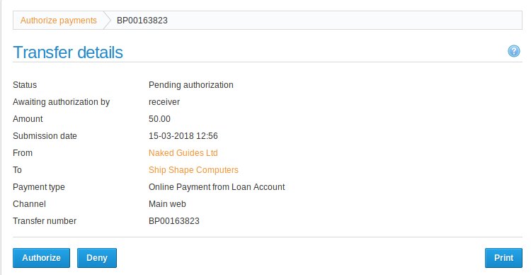The image size is (531, 275).
Task: Click the Awaiting authorization by label
Action: (x=62, y=102)
